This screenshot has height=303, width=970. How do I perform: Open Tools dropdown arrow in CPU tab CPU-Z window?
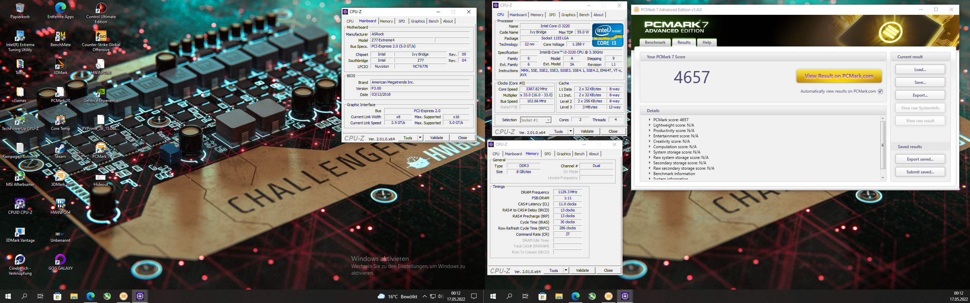click(571, 131)
